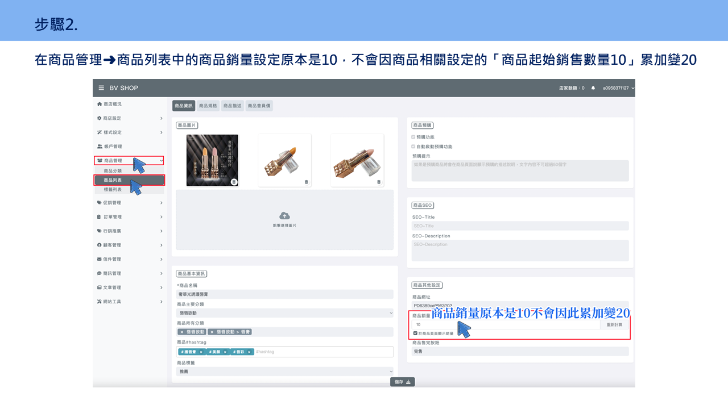
Task: Delete the first product image via trash icon
Action: point(234,182)
